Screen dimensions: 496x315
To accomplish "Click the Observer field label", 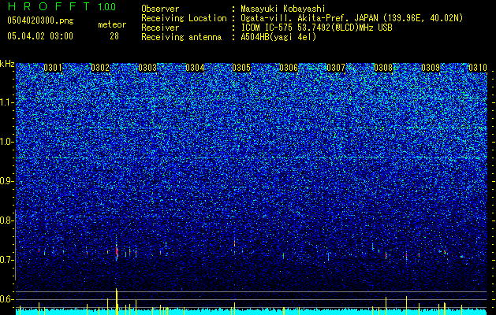I will tap(160, 9).
